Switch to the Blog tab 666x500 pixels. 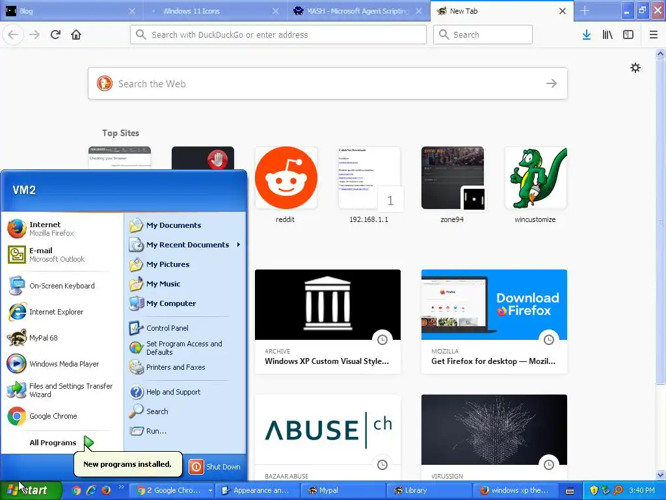pos(72,11)
